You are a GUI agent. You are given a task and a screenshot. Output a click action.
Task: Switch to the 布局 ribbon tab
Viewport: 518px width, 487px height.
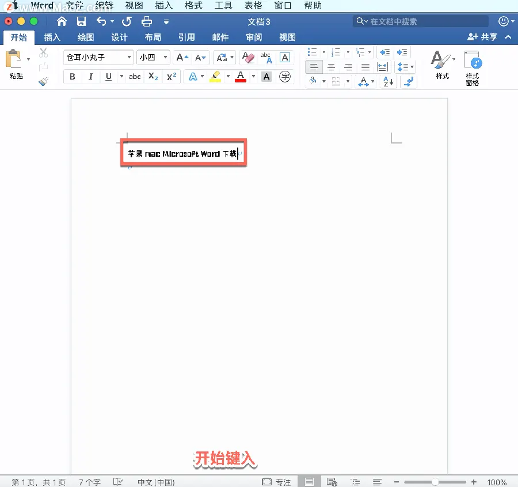pos(153,37)
